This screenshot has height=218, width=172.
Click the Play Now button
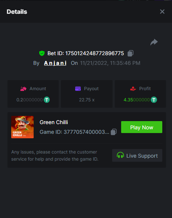tap(142, 127)
